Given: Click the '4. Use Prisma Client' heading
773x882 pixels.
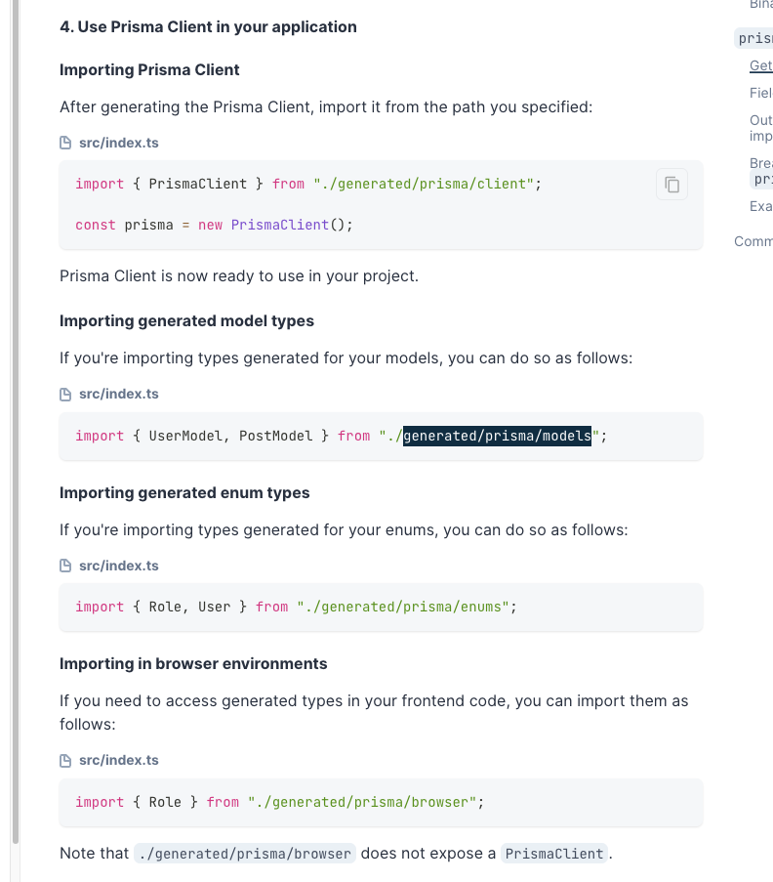Looking at the screenshot, I should (x=208, y=26).
